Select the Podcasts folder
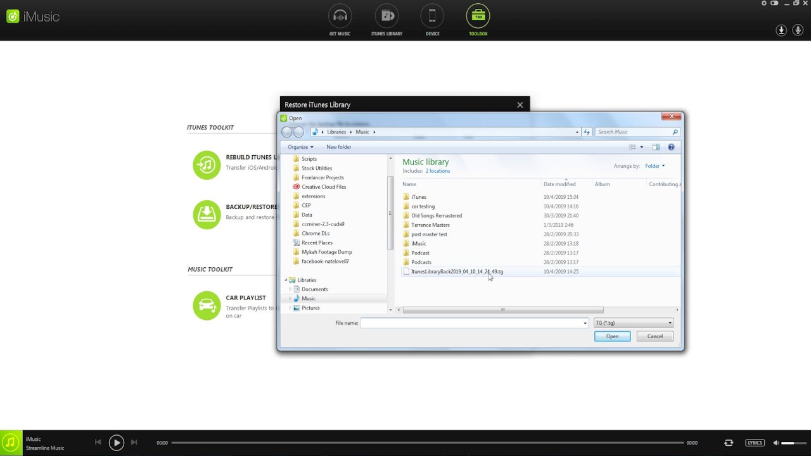811x456 pixels. coord(421,262)
